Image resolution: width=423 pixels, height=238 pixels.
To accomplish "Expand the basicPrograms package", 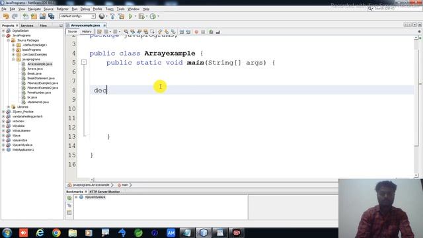I will coord(13,50).
